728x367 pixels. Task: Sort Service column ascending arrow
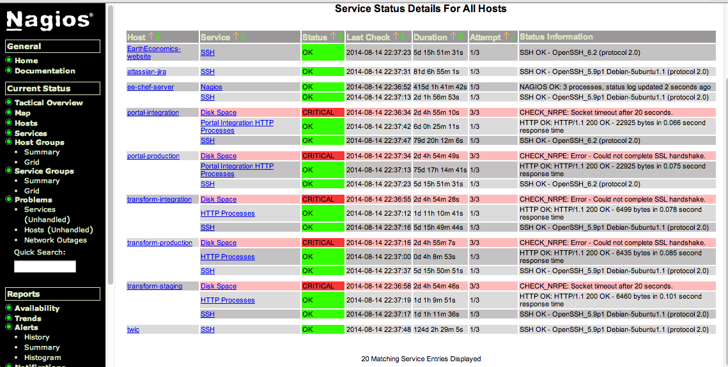pos(236,37)
